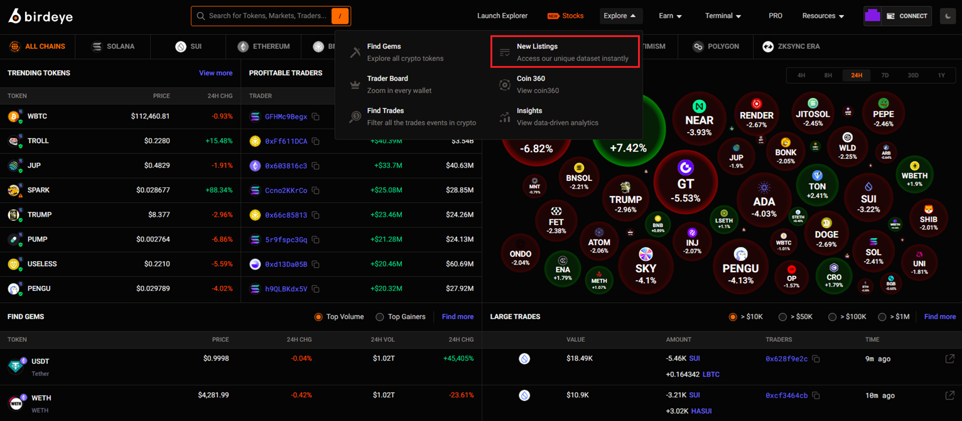962x421 pixels.
Task: Click the search magnifier icon
Action: [x=201, y=16]
